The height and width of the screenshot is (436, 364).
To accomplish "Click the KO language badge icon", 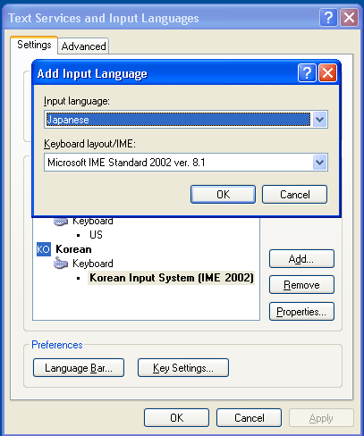I will 44,249.
